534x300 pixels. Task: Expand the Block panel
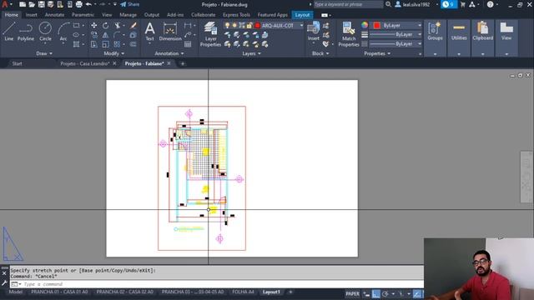point(320,53)
